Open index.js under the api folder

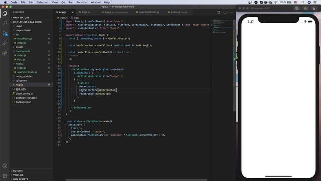pos(31,43)
